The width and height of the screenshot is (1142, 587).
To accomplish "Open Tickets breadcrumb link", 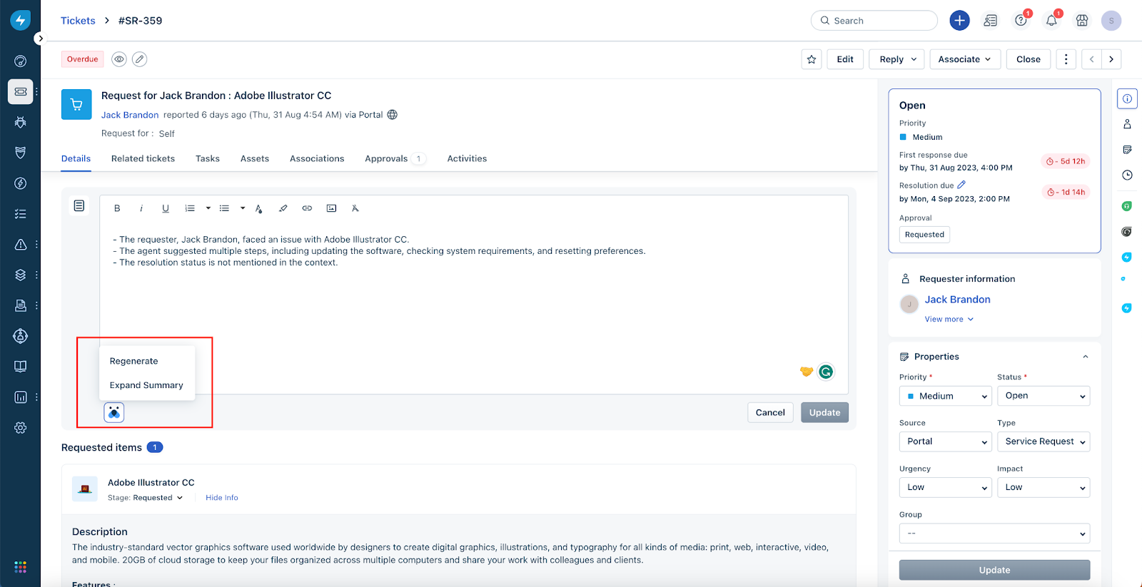I will tap(78, 21).
